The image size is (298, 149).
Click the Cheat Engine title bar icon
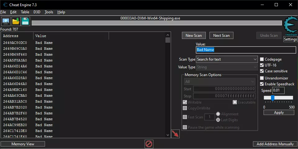click(x=5, y=5)
